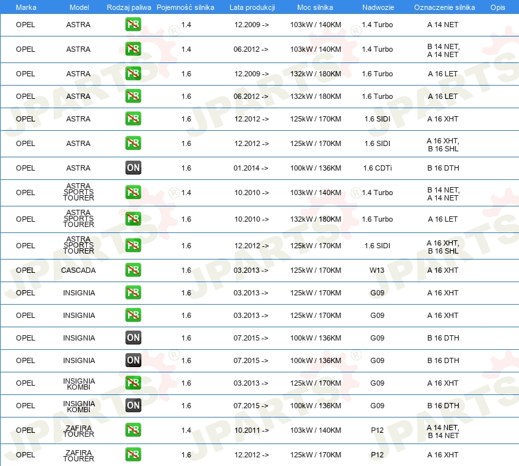Click the Oznaczenie silnika column header
Viewport: 519px width, 466px height.
tap(444, 7)
